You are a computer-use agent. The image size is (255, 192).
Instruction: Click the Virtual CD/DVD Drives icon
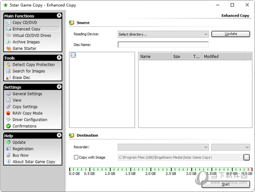8,35
